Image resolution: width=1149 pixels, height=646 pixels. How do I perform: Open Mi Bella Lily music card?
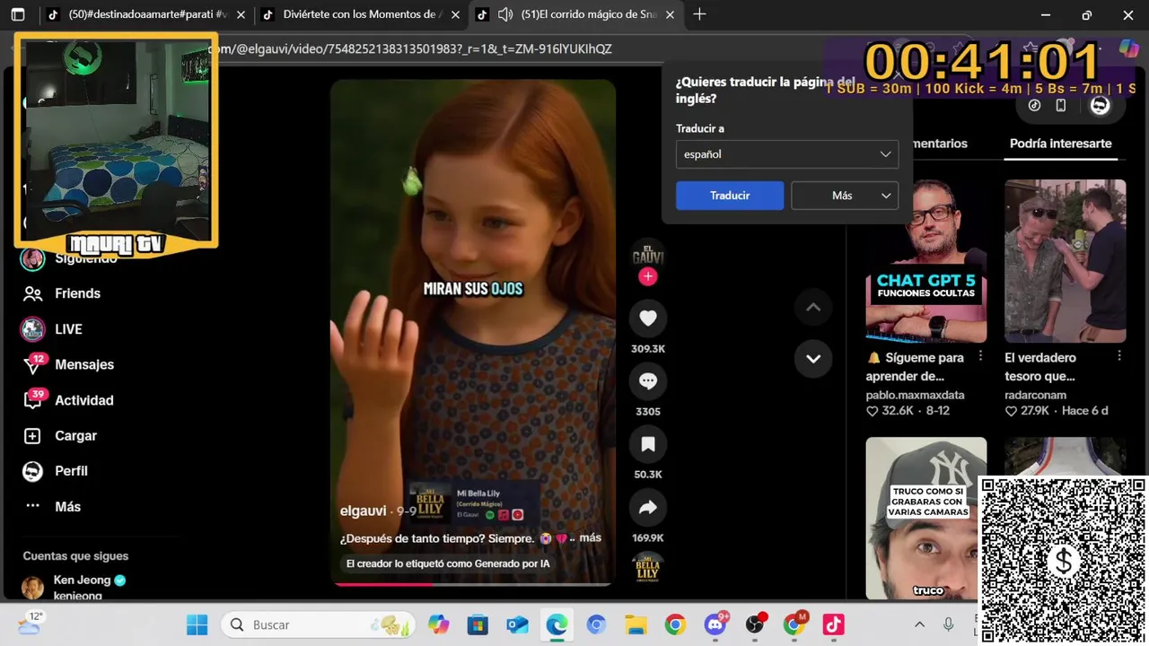pos(474,502)
